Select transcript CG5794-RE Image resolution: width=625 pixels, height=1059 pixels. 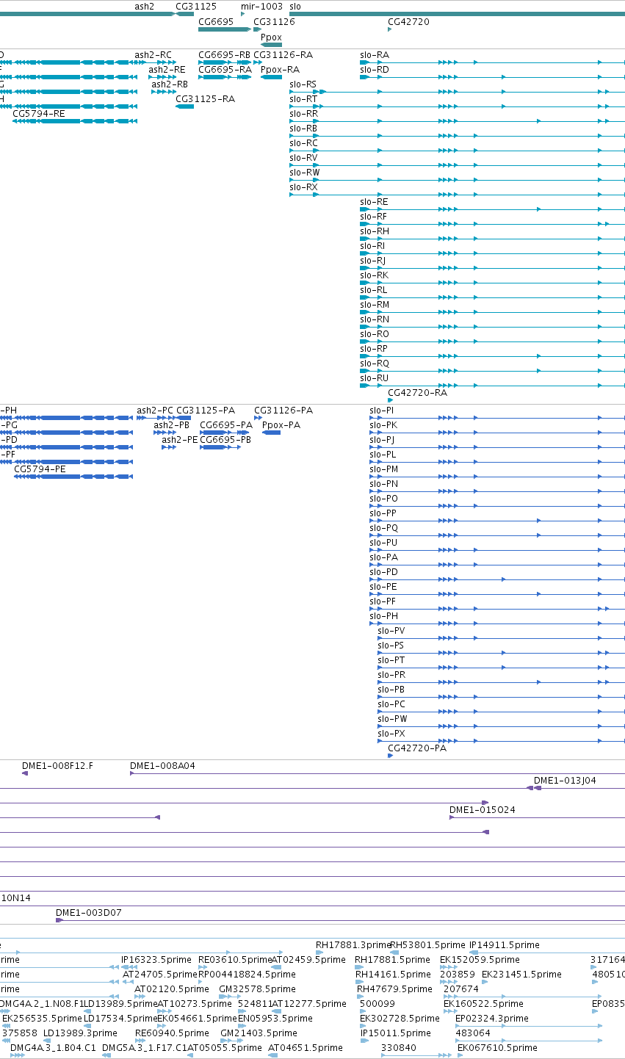39,114
